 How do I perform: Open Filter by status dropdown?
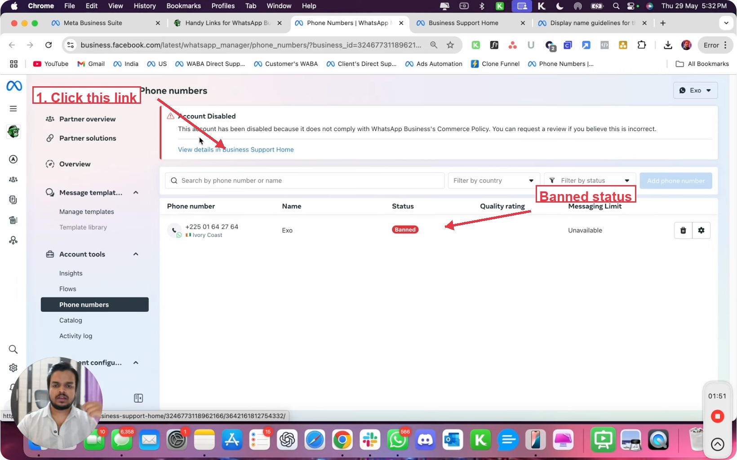click(x=590, y=181)
